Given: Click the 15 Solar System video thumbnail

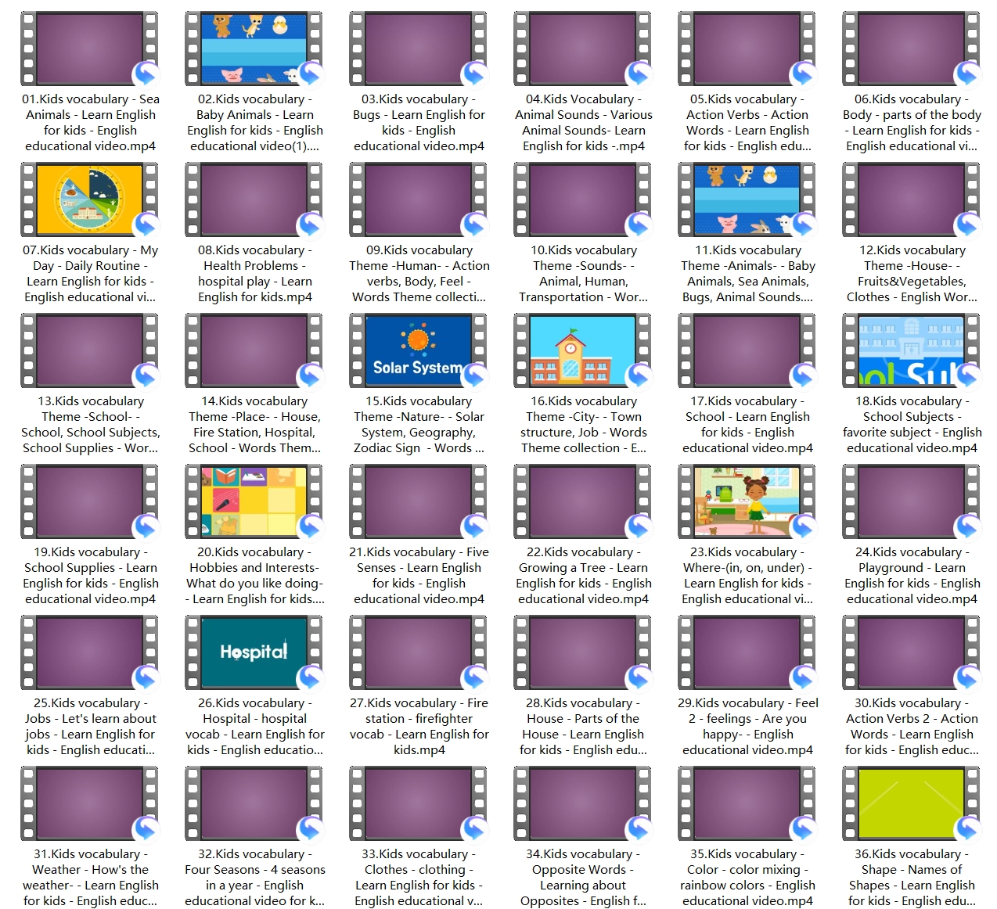Looking at the screenshot, I should [x=418, y=350].
